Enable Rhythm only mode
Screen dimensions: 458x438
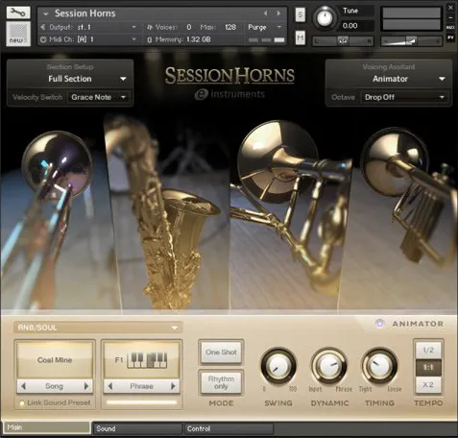221,382
